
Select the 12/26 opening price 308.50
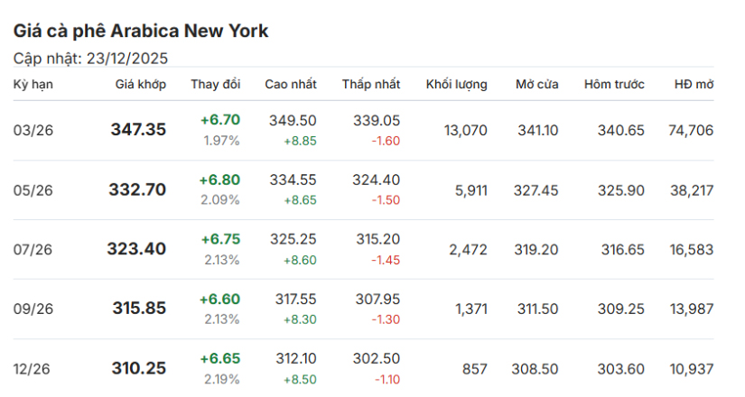pyautogui.click(x=538, y=369)
